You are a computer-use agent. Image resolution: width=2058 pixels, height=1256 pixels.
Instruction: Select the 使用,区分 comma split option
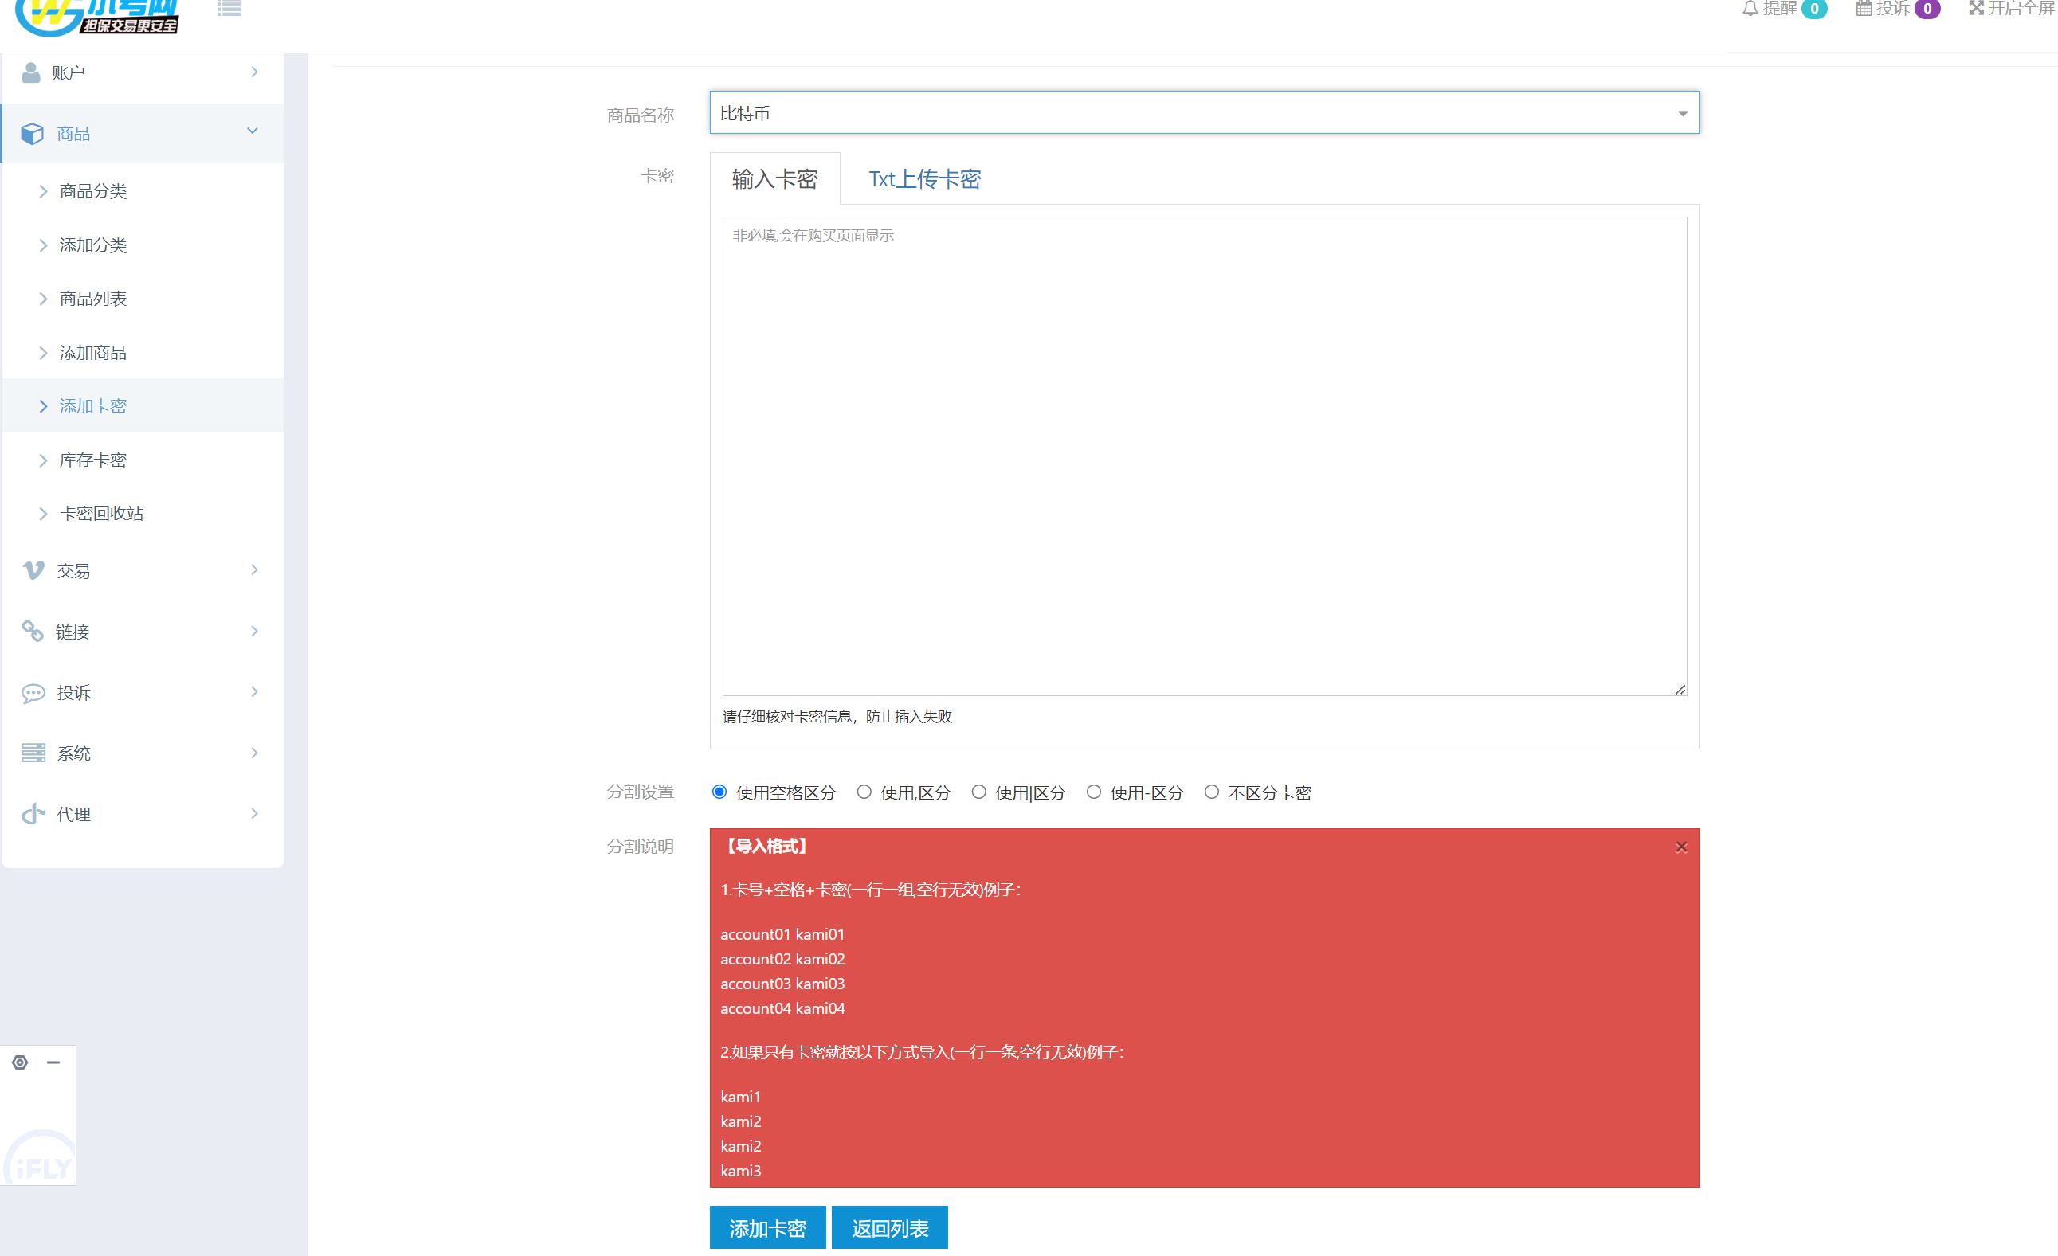pyautogui.click(x=864, y=792)
